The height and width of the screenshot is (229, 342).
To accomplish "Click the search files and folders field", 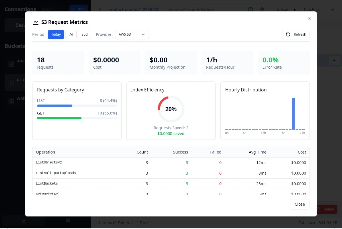I will (205, 10).
